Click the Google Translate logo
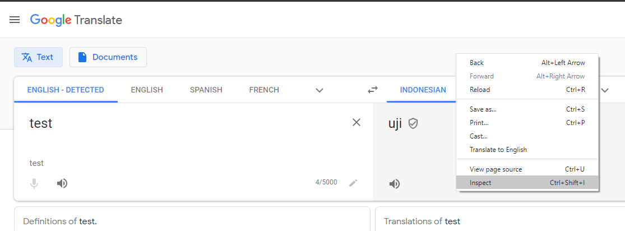This screenshot has width=625, height=231. click(x=76, y=20)
